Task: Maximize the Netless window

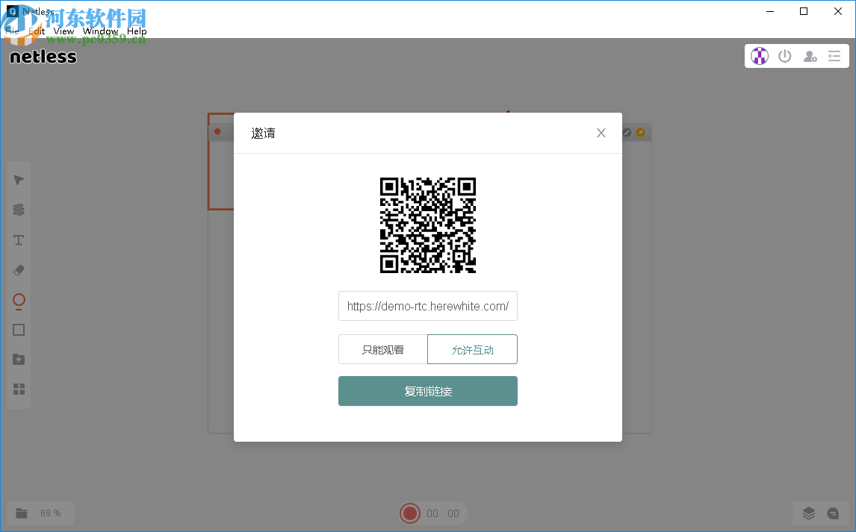Action: (804, 11)
